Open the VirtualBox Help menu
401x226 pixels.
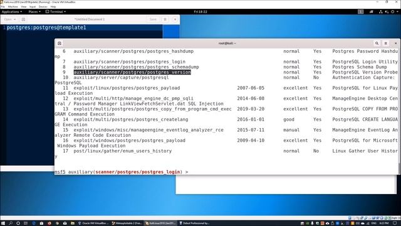(x=53, y=7)
